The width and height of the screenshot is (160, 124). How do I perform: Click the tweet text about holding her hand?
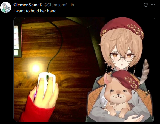(x=36, y=11)
